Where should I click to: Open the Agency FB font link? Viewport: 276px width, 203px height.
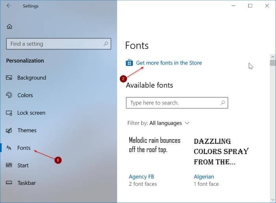141,177
